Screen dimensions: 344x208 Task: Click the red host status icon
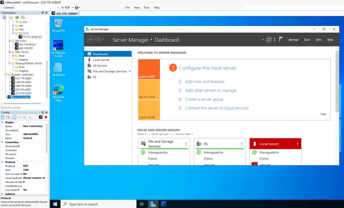click(x=46, y=117)
